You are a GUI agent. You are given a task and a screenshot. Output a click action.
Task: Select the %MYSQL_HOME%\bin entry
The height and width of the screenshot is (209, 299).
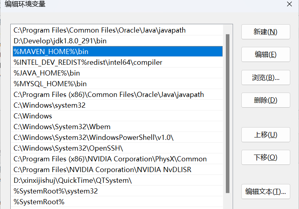pyautogui.click(x=50, y=84)
